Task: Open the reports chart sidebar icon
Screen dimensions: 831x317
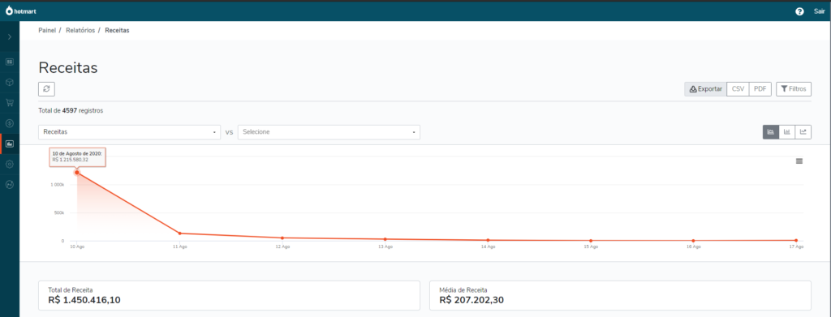Action: click(10, 144)
